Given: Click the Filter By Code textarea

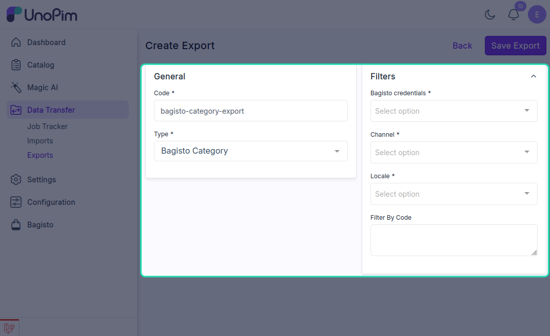Looking at the screenshot, I should pos(454,240).
